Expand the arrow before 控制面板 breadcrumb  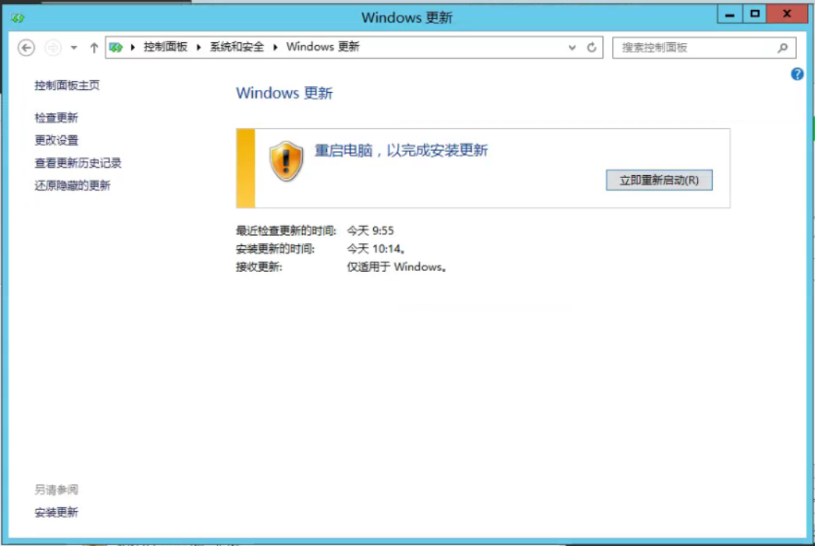133,48
